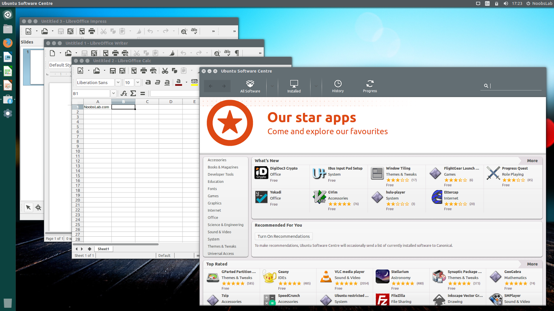The width and height of the screenshot is (554, 311).
Task: Click Print icon in Calc toolbar
Action: tap(144, 71)
